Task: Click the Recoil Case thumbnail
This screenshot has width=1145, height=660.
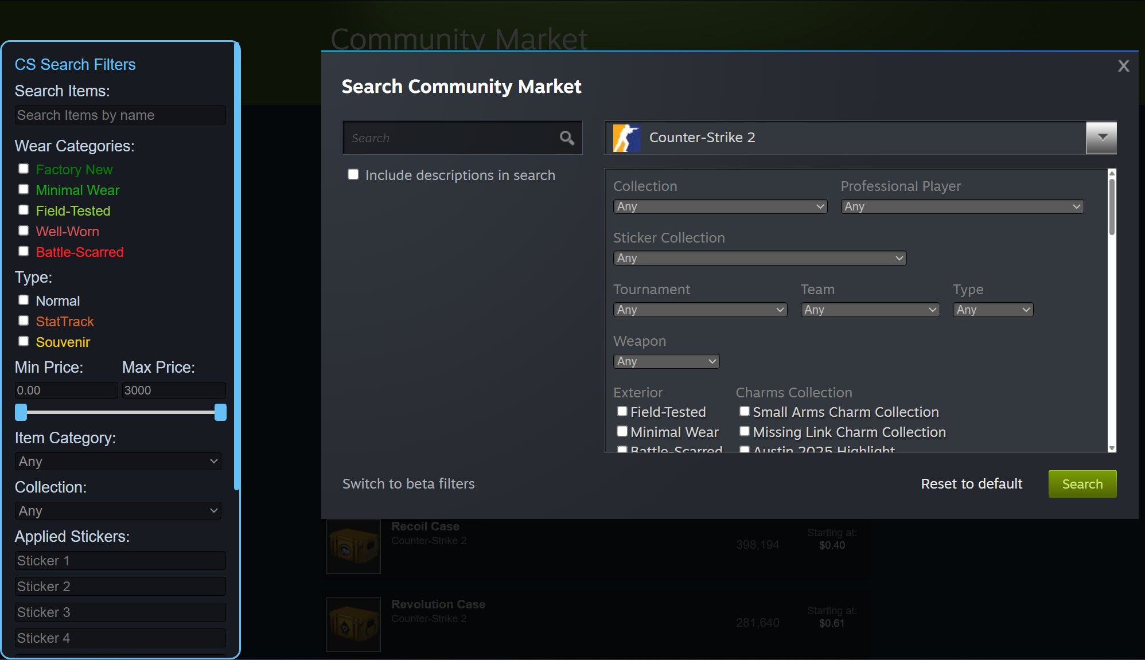Action: [x=353, y=546]
